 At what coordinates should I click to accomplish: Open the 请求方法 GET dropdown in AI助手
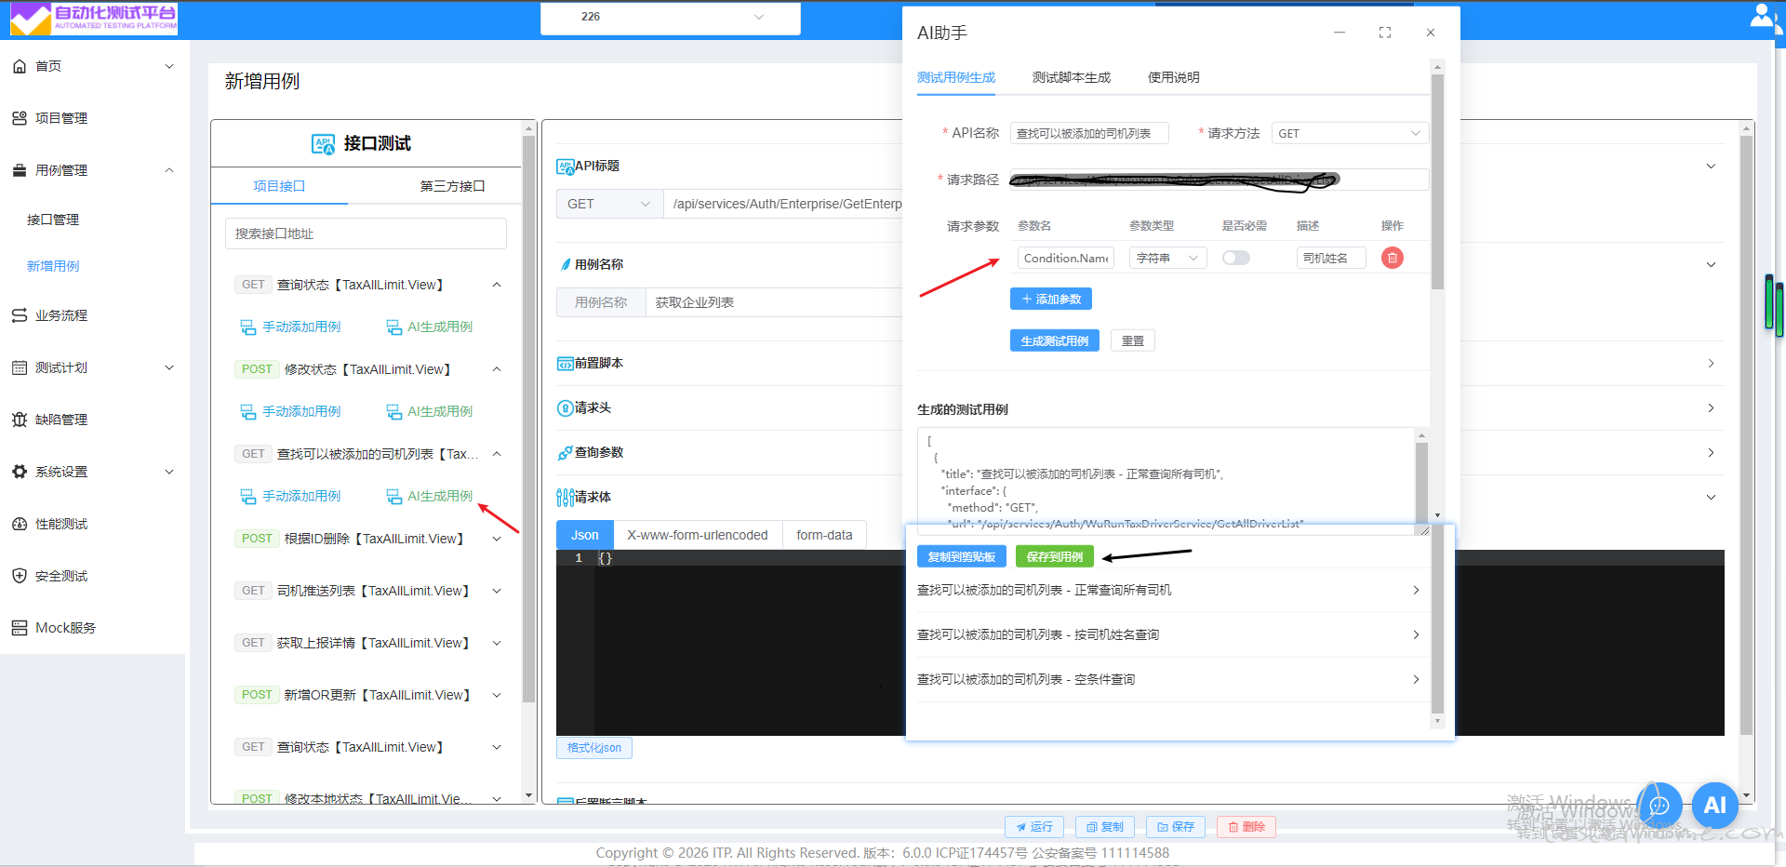pos(1349,133)
